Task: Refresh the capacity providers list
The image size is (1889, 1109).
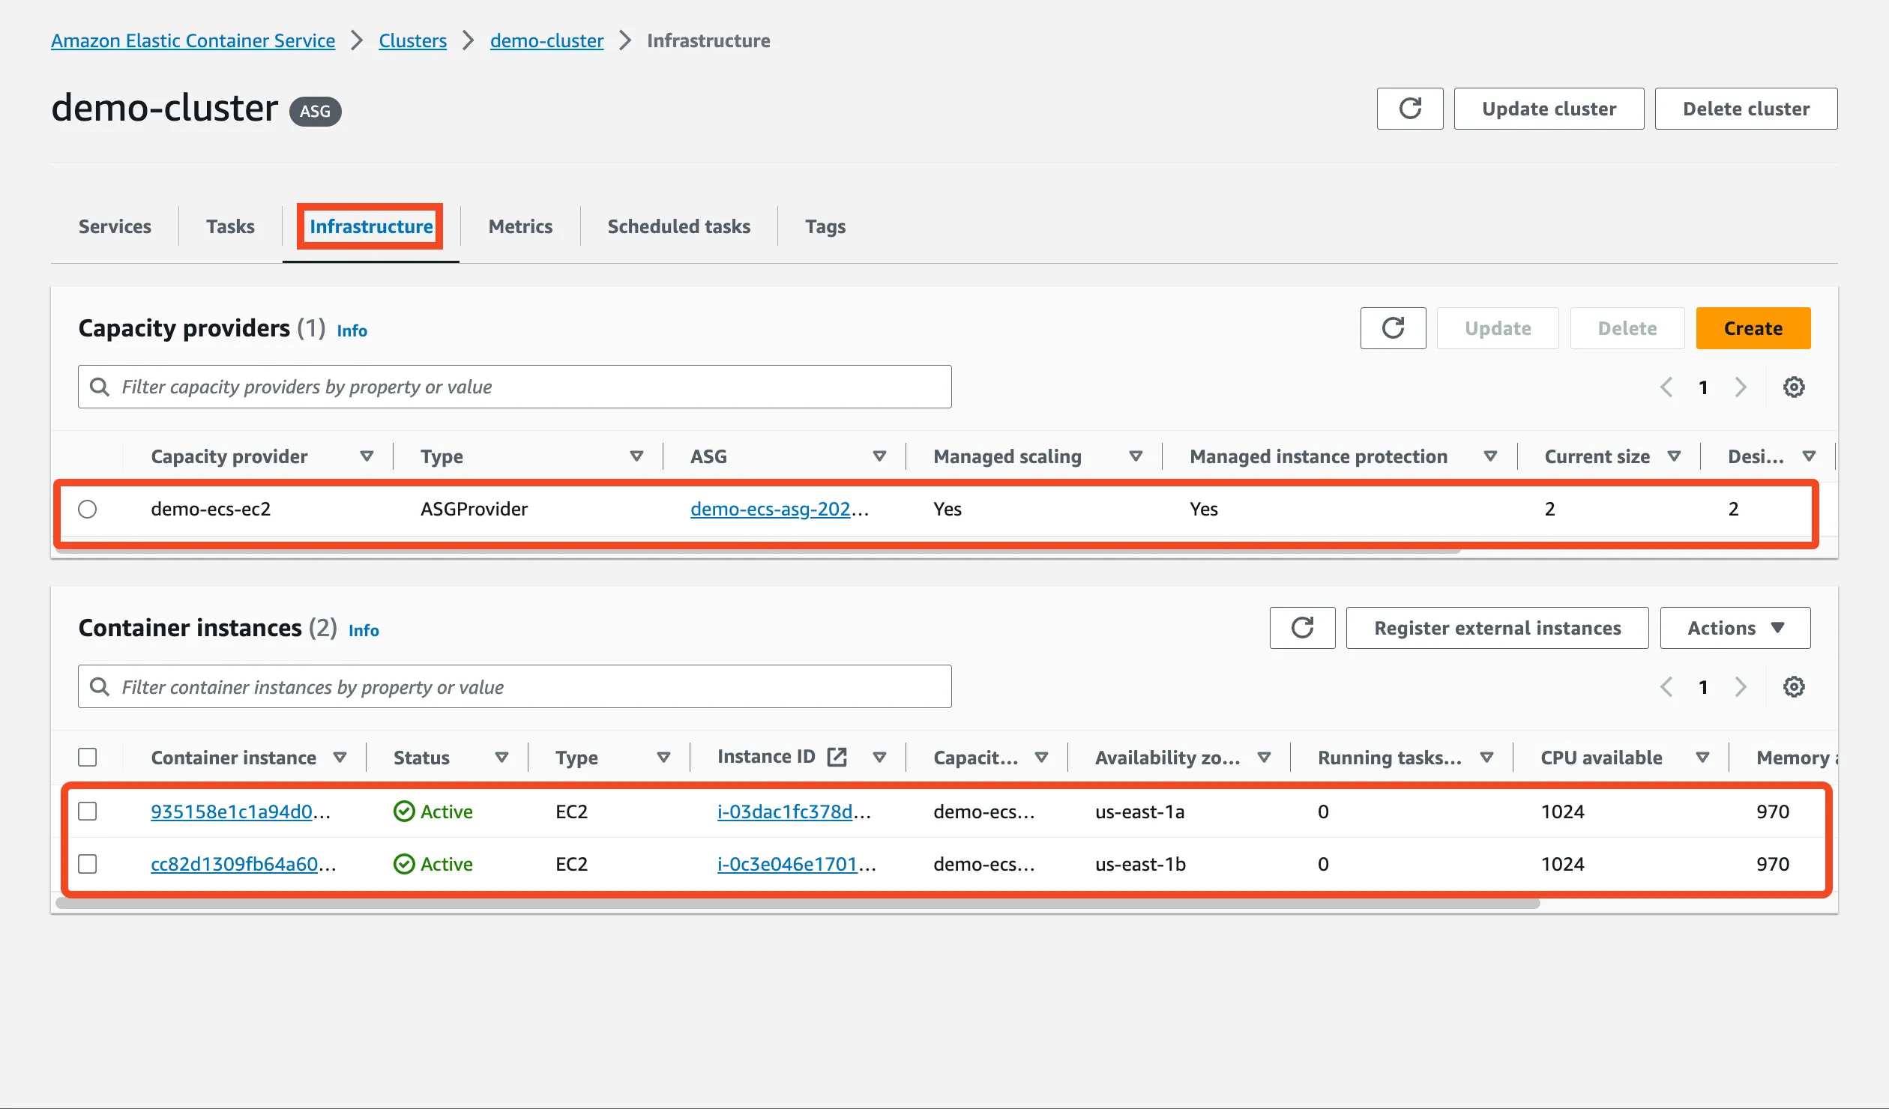Action: pyautogui.click(x=1393, y=328)
